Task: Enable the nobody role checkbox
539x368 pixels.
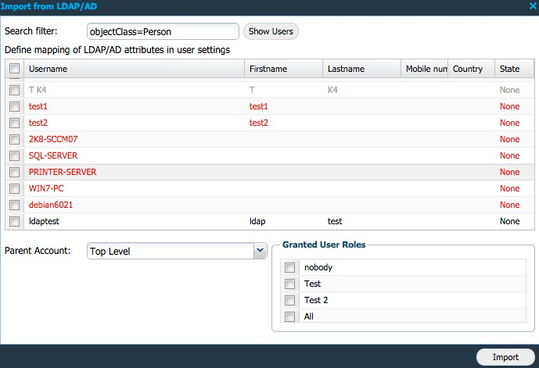Action: point(289,267)
